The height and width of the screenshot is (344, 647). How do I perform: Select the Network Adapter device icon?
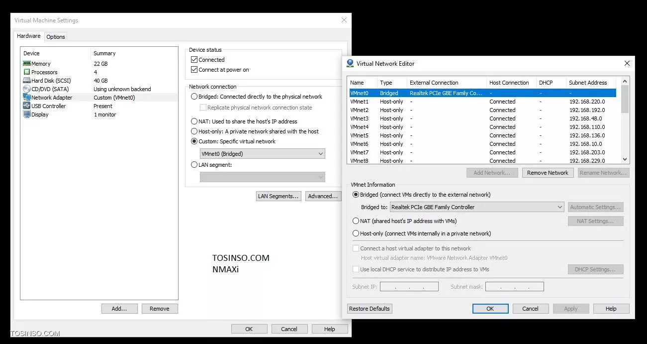(x=27, y=98)
